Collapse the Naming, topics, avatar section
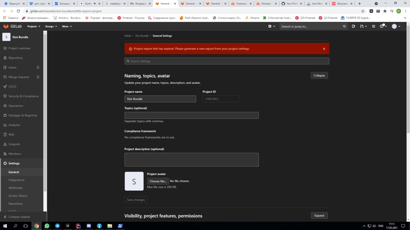Viewport: 410px width, 230px height. (x=319, y=75)
